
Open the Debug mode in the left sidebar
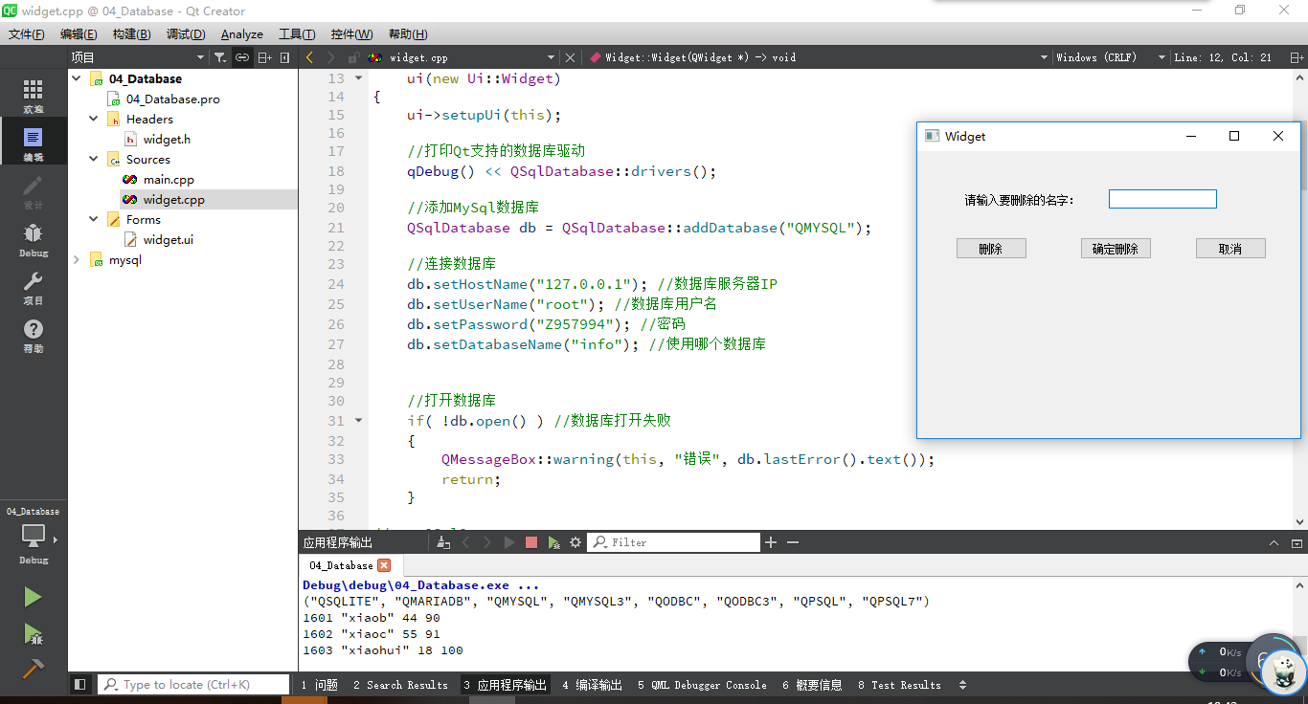point(34,239)
